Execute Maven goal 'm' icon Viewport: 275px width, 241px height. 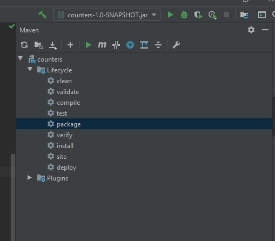coord(102,45)
